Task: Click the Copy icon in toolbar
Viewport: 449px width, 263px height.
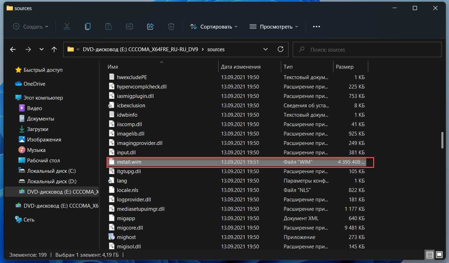Action: click(88, 26)
